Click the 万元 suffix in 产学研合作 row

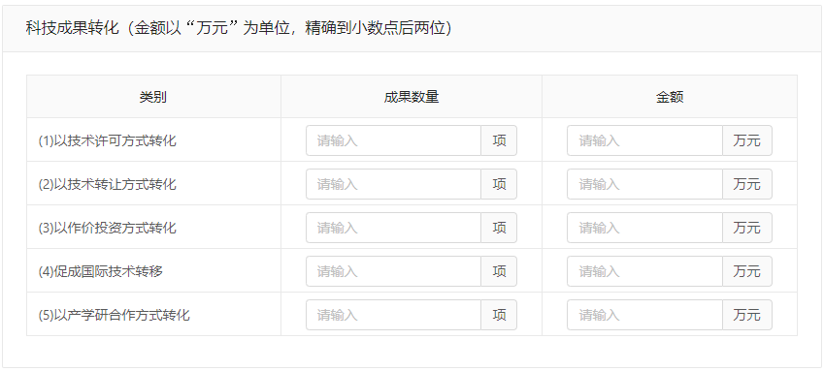pyautogui.click(x=747, y=315)
